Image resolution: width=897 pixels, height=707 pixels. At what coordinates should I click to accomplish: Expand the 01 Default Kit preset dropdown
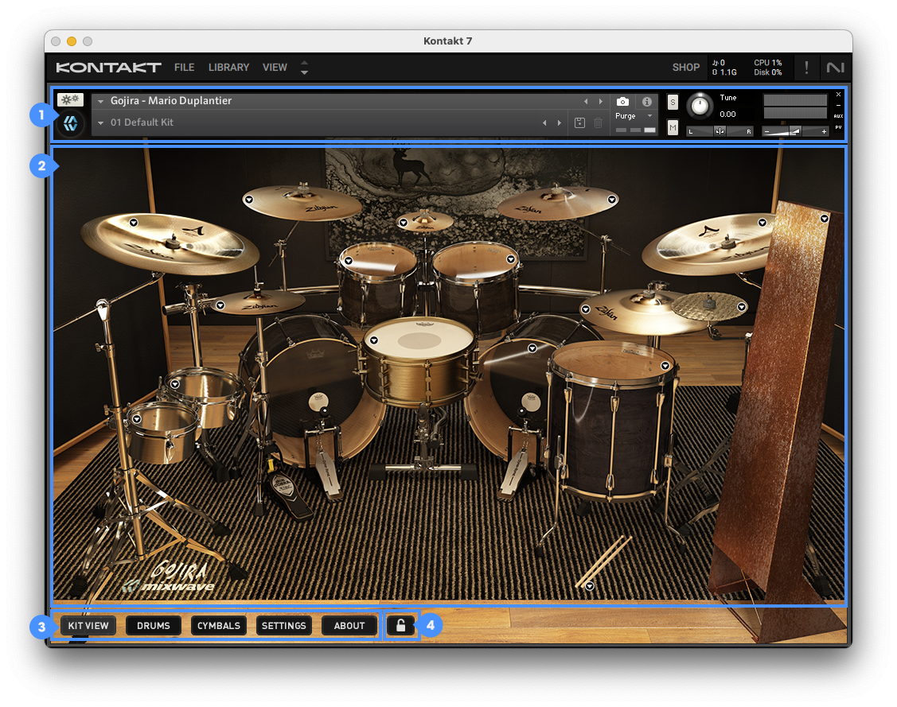pos(101,123)
